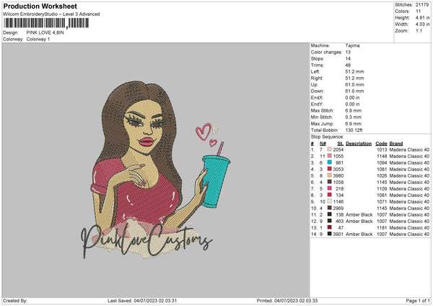Screen dimensions: 433x306
Task: Select the Max Stitch value 6.9 mm
Action: coord(353,110)
